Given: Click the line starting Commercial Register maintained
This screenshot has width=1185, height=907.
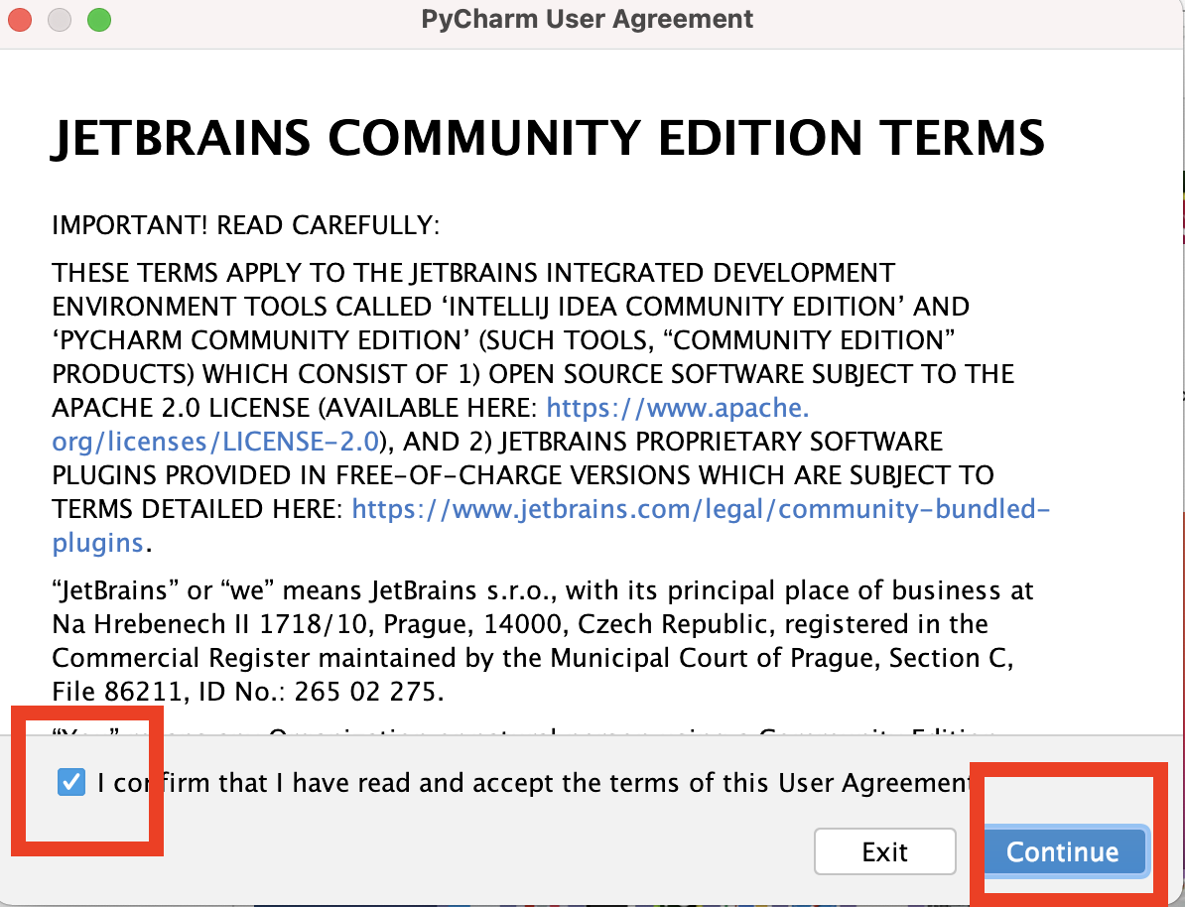Looking at the screenshot, I should 533,658.
